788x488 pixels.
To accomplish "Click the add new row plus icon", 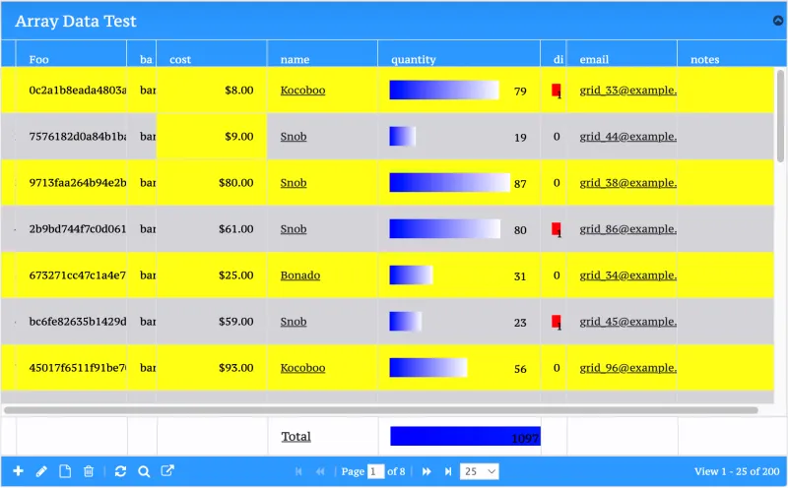I will (18, 471).
